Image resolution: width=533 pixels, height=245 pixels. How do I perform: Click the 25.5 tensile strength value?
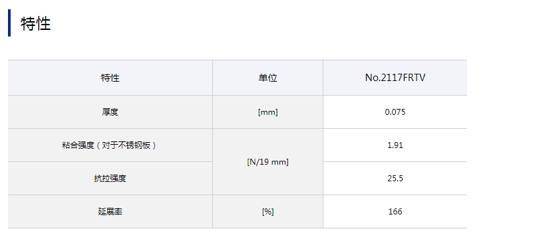395,179
